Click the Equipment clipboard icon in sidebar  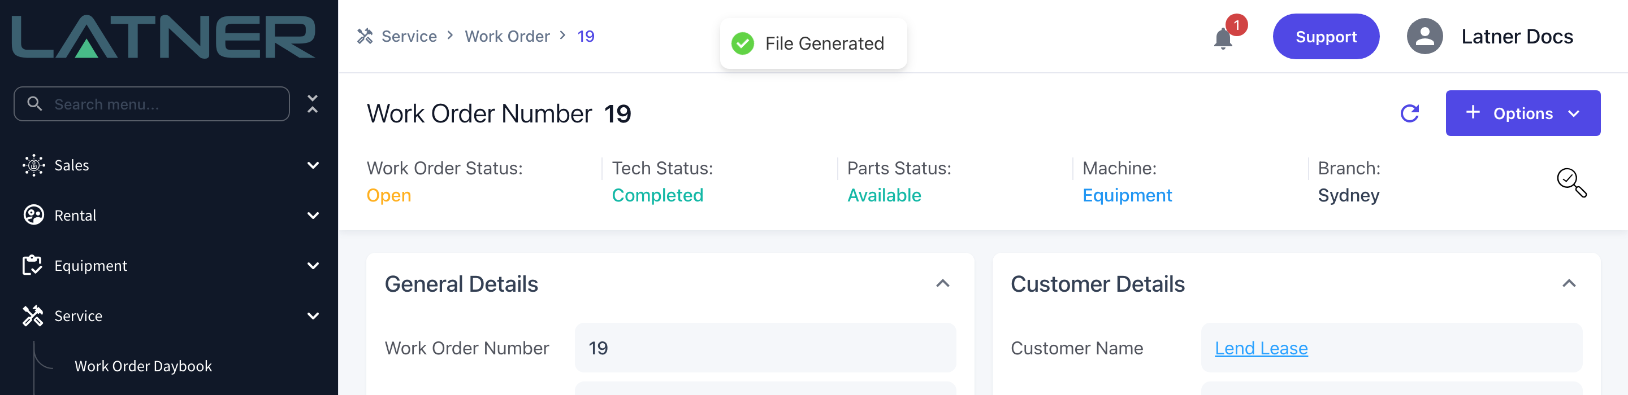point(32,266)
